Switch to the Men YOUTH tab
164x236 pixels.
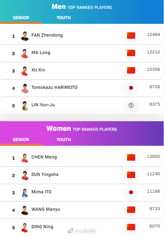(64, 18)
